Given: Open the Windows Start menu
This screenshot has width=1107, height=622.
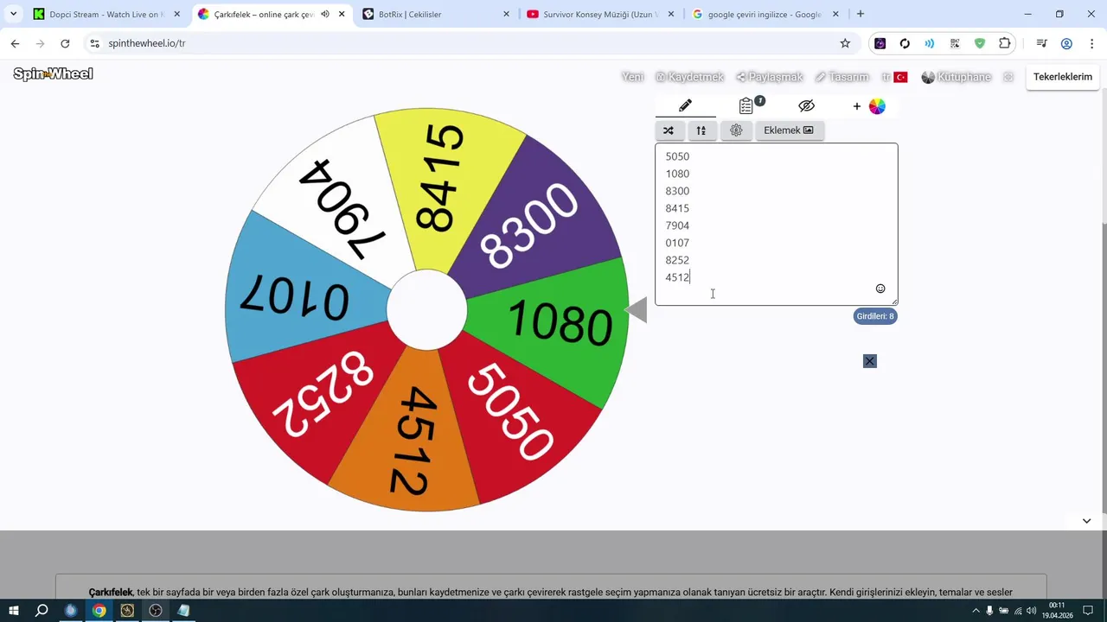Looking at the screenshot, I should click(14, 611).
